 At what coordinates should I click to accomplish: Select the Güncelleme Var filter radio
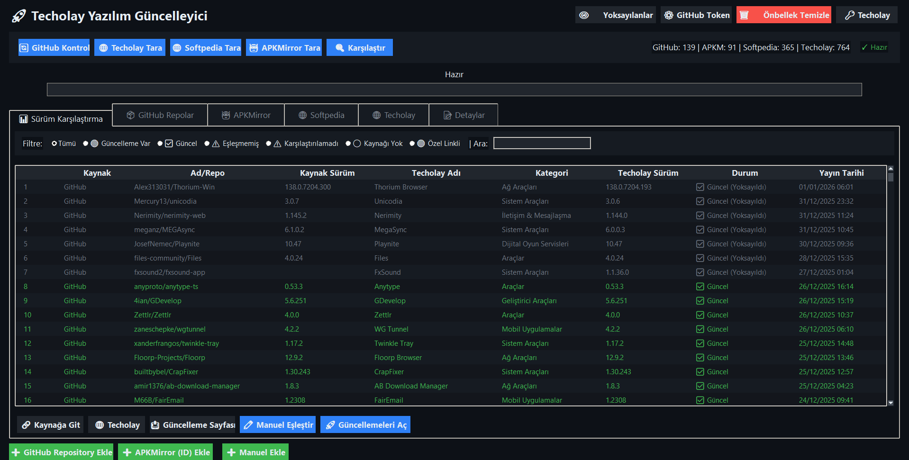click(x=86, y=144)
